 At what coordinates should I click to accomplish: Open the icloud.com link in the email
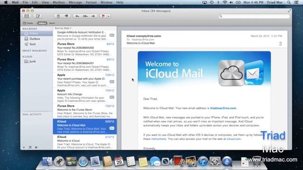point(233,139)
